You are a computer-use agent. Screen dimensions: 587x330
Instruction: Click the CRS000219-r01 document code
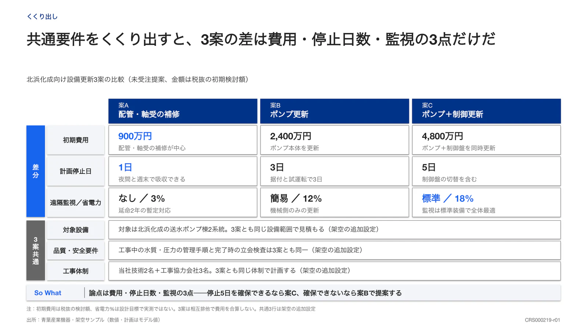542,320
